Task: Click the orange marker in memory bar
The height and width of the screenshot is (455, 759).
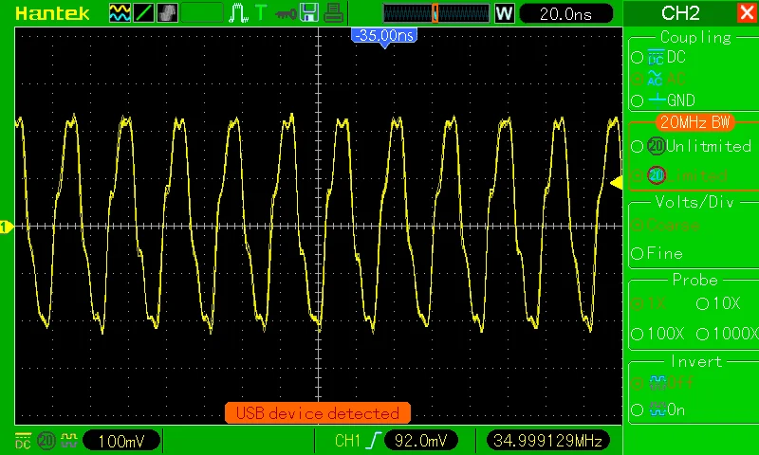Action: pos(435,13)
